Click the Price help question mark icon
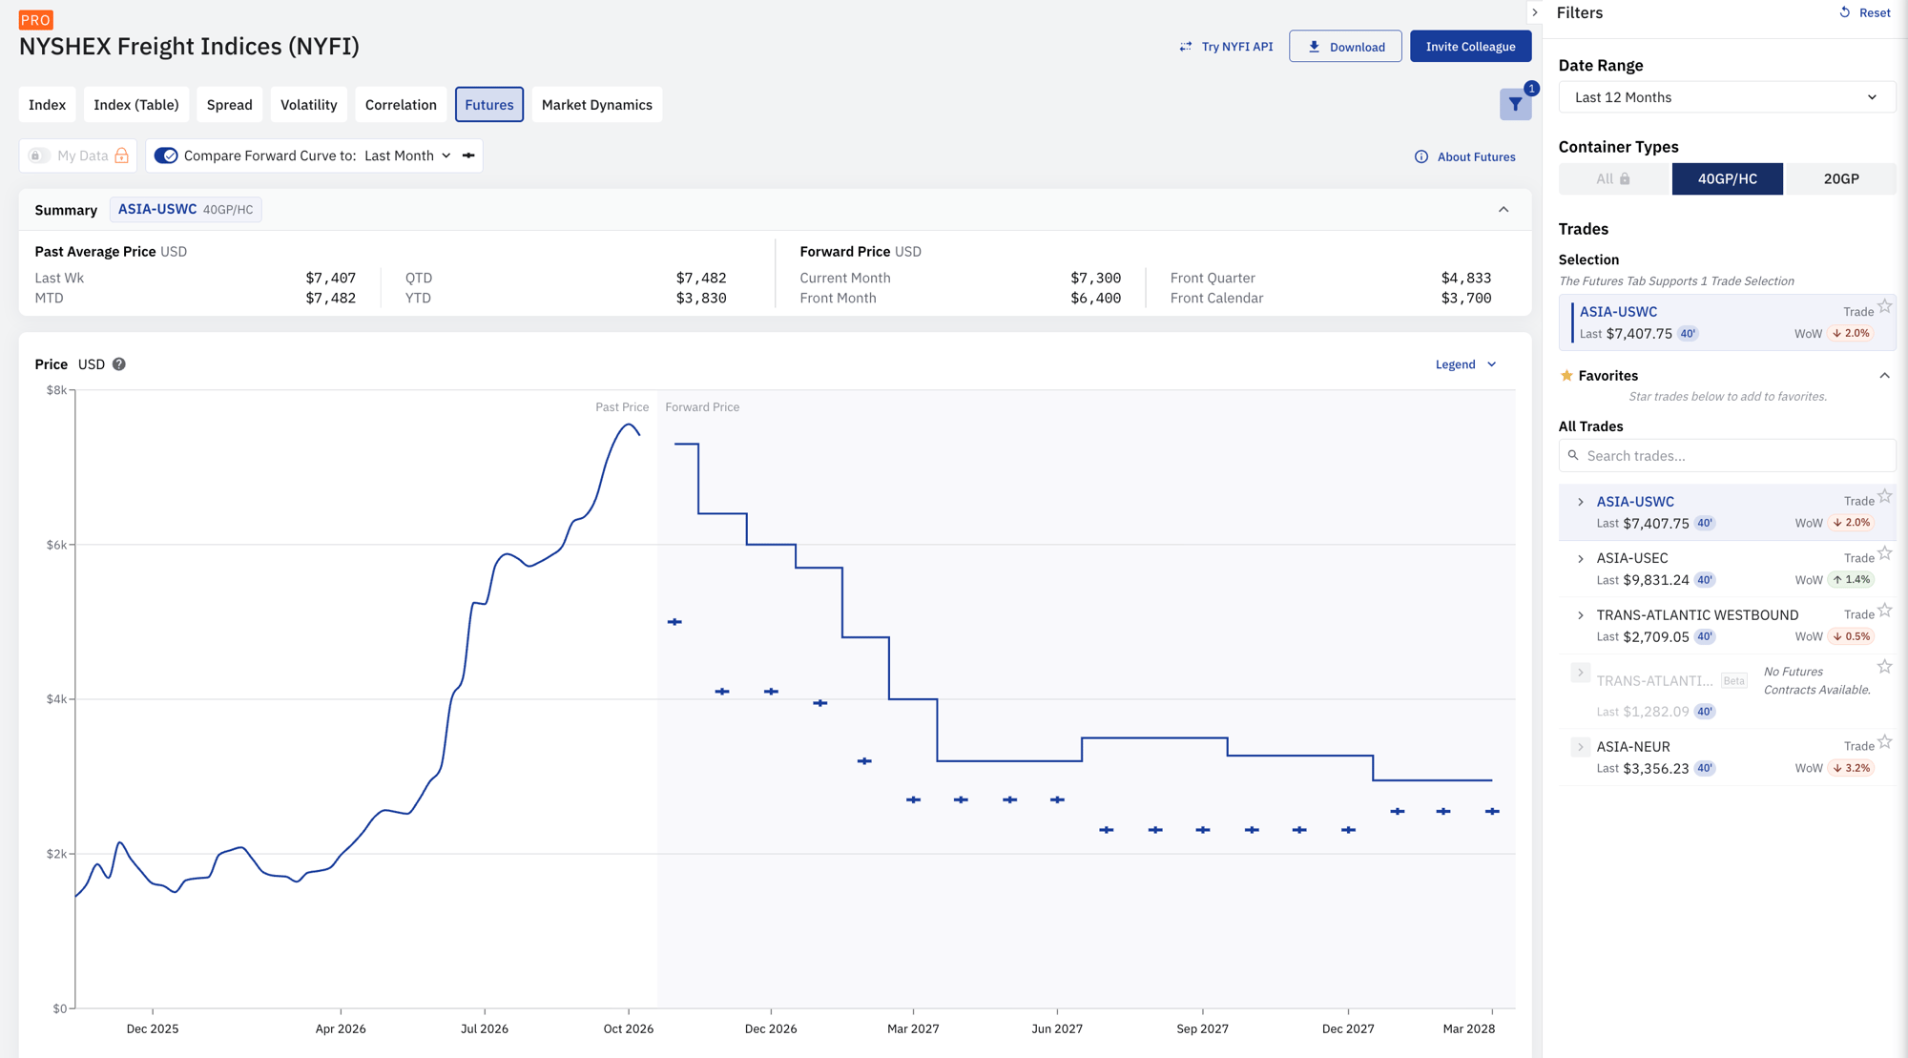This screenshot has width=1908, height=1058. (119, 364)
